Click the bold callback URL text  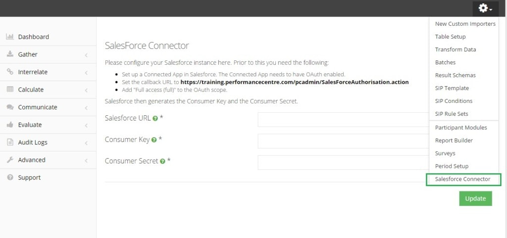tap(295, 82)
